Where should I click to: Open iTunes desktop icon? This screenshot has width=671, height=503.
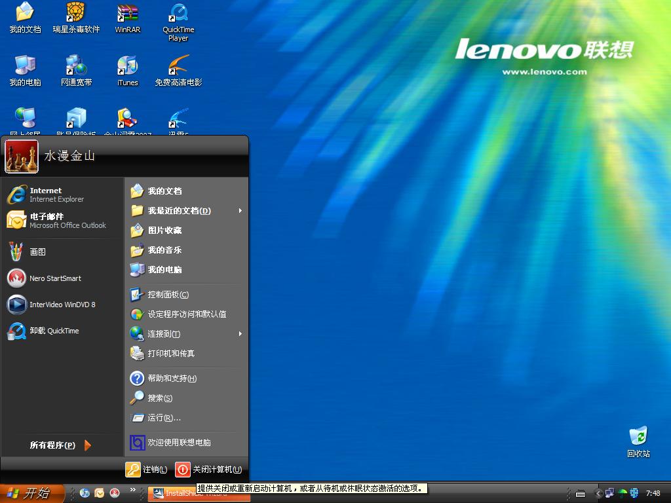[x=128, y=71]
